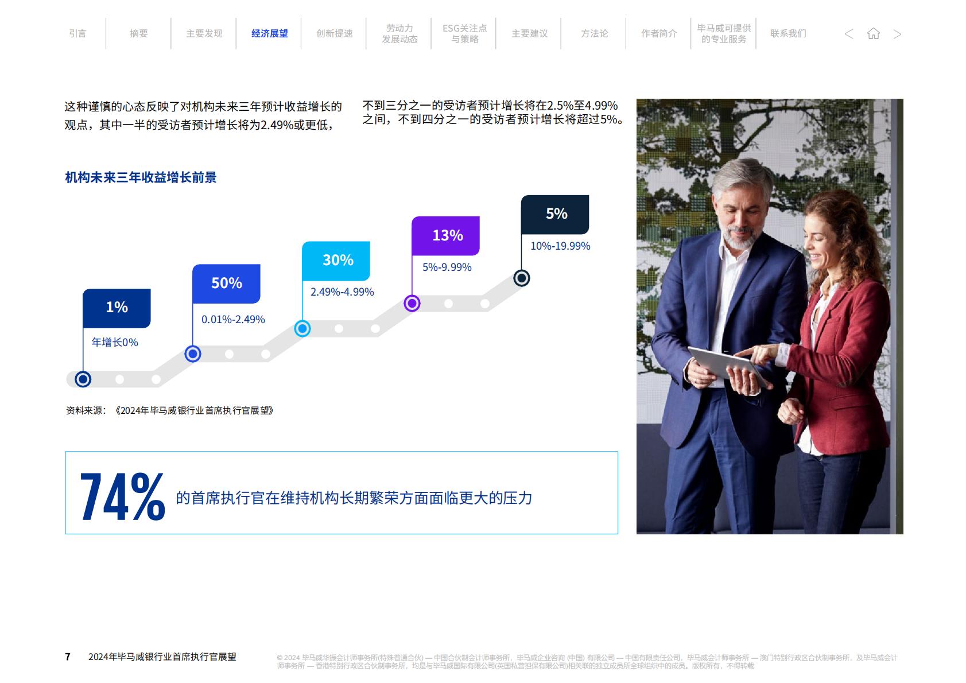The image size is (966, 683).
Task: Click the text 年增长0%
Action: click(115, 343)
